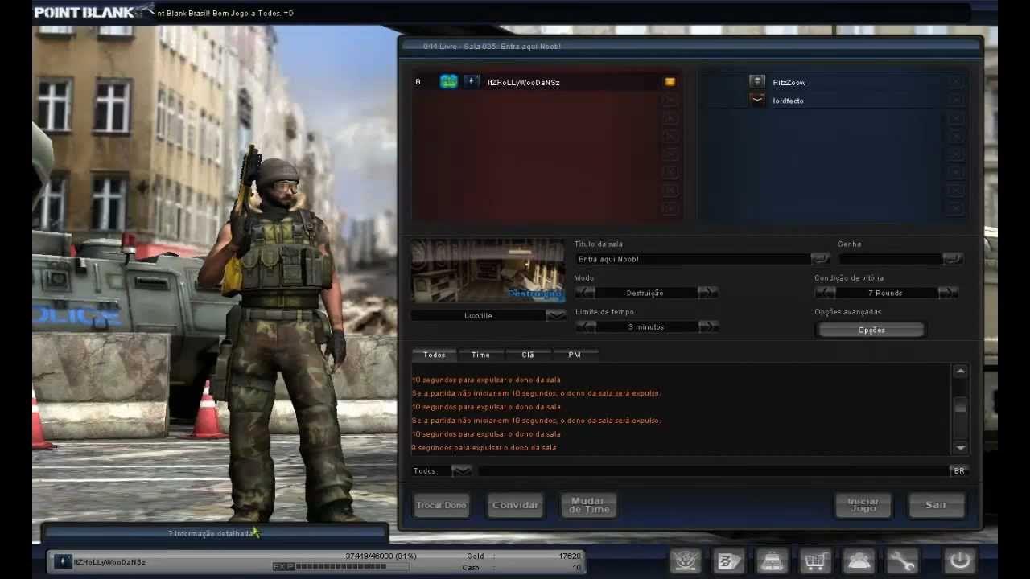
Task: Toggle the slot beside lordfecto
Action: coord(955,101)
